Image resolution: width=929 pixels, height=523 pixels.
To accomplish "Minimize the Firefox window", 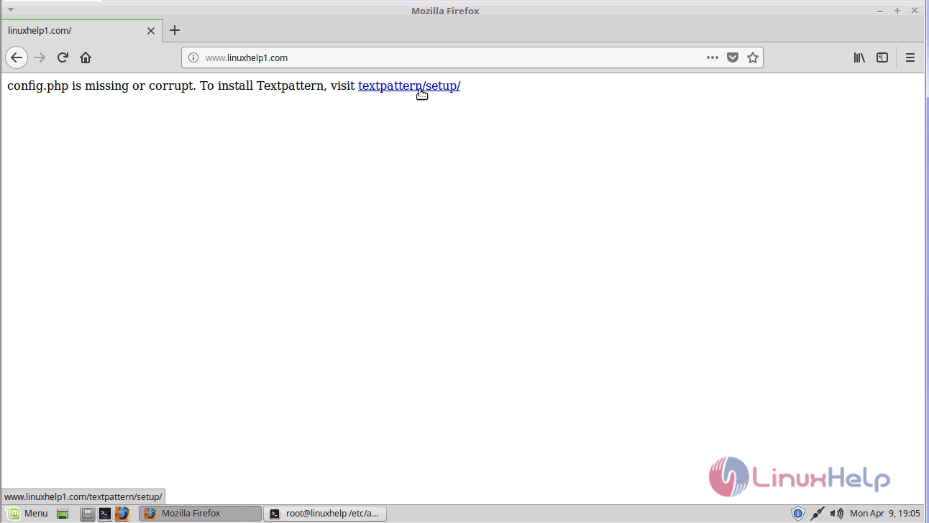I will click(x=881, y=11).
